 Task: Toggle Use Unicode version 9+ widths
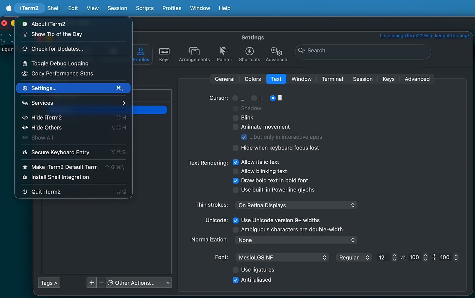coord(235,220)
